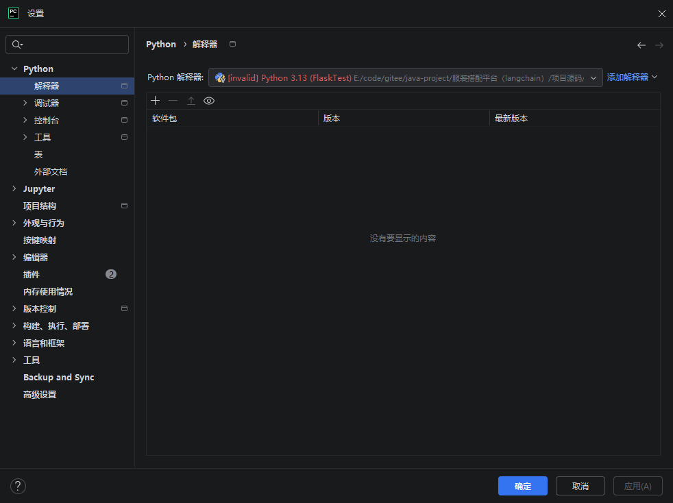Screen dimensions: 673x503
Task: Expand the Jupyter tree node
Action: 14,188
